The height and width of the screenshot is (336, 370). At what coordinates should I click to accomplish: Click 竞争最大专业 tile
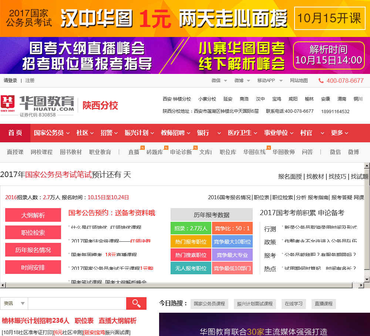pos(232,255)
